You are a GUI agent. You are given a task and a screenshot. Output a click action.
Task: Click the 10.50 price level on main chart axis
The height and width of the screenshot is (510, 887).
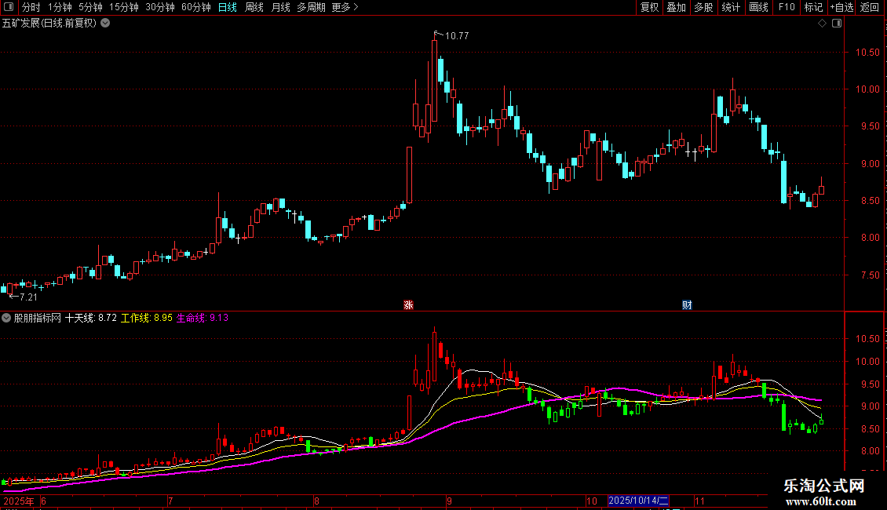[x=867, y=53]
